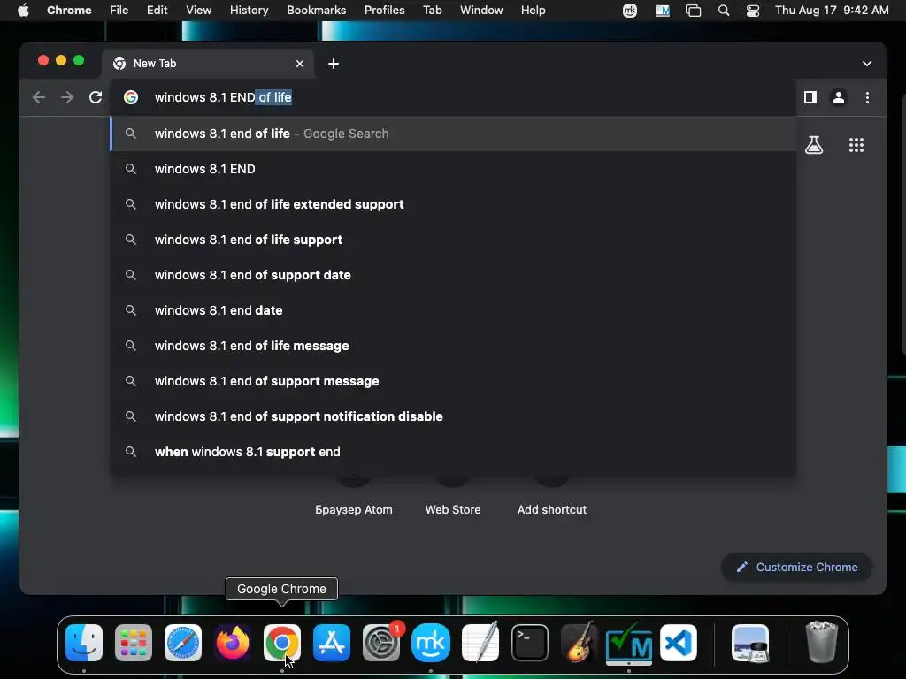Launch Terminal from the Dock

530,643
